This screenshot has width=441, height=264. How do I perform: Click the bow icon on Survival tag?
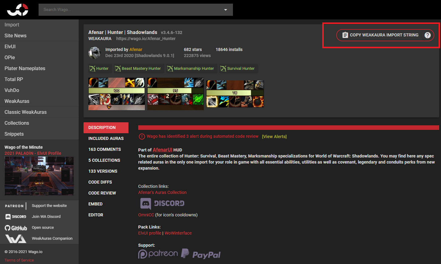click(223, 69)
